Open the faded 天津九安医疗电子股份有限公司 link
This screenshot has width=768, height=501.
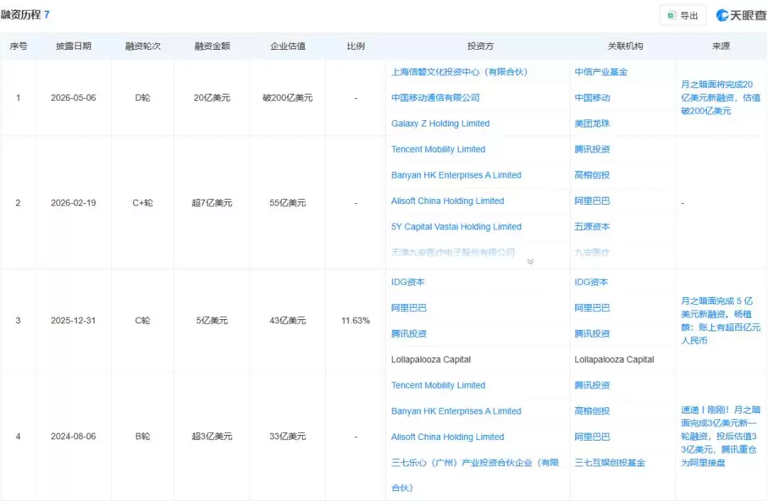(452, 252)
